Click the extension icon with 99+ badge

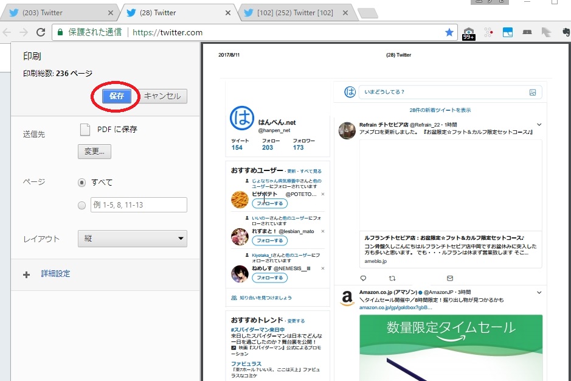coord(469,33)
